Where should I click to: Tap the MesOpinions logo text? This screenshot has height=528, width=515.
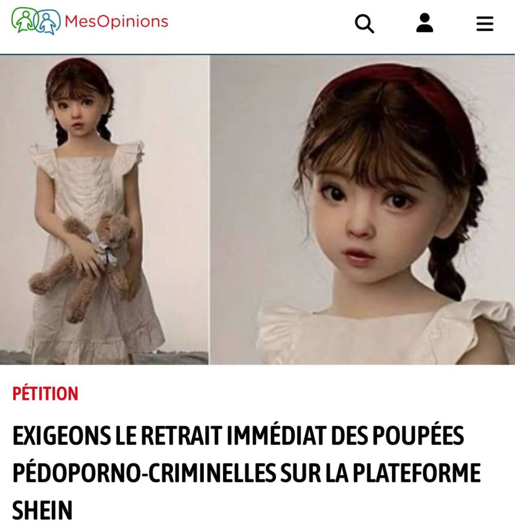(x=116, y=21)
